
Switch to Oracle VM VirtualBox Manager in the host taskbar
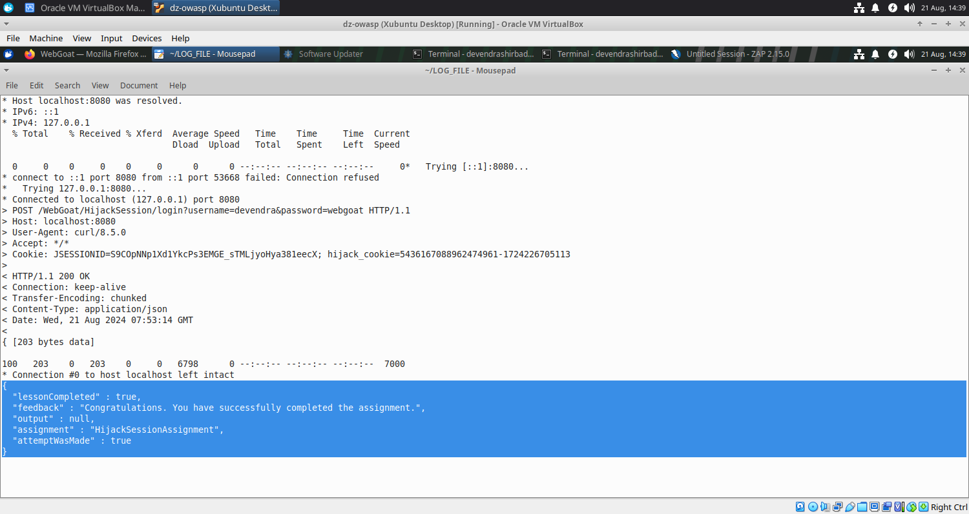[x=85, y=8]
